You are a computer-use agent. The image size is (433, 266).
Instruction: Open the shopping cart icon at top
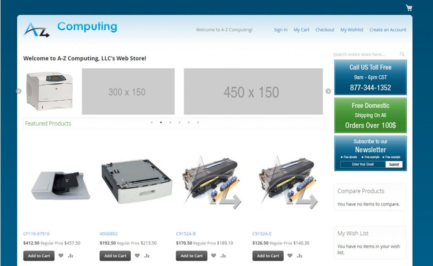(409, 8)
